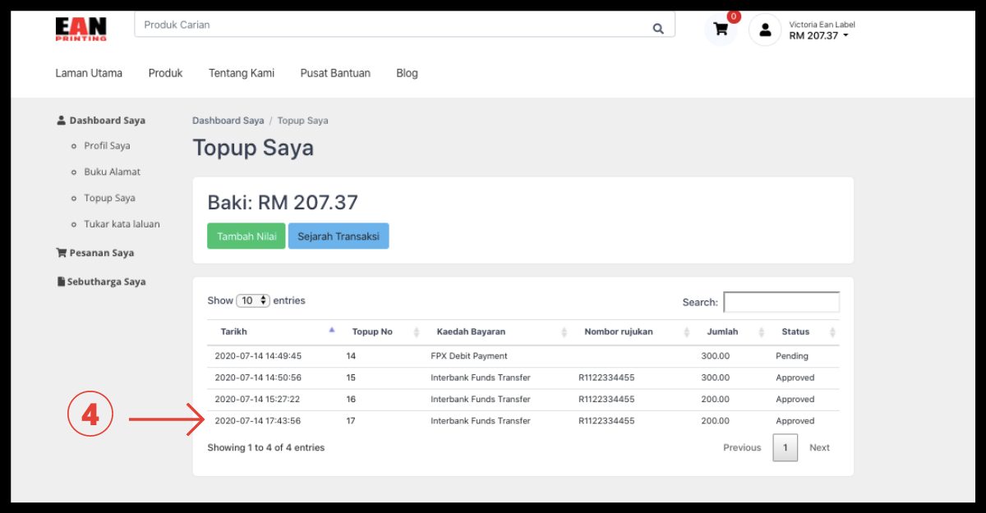
Task: Sort by Kaedah Bayaran column arrows
Action: click(564, 332)
